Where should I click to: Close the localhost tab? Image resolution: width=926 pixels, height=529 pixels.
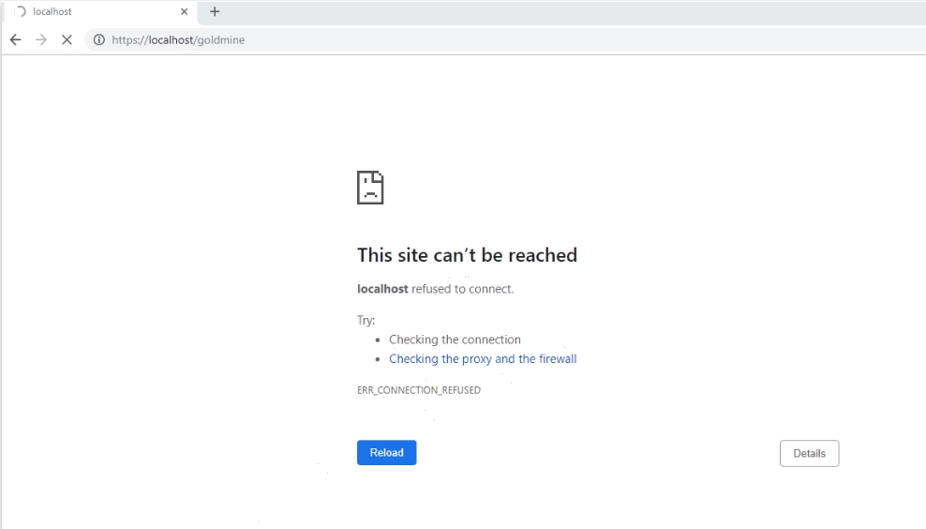[x=184, y=12]
